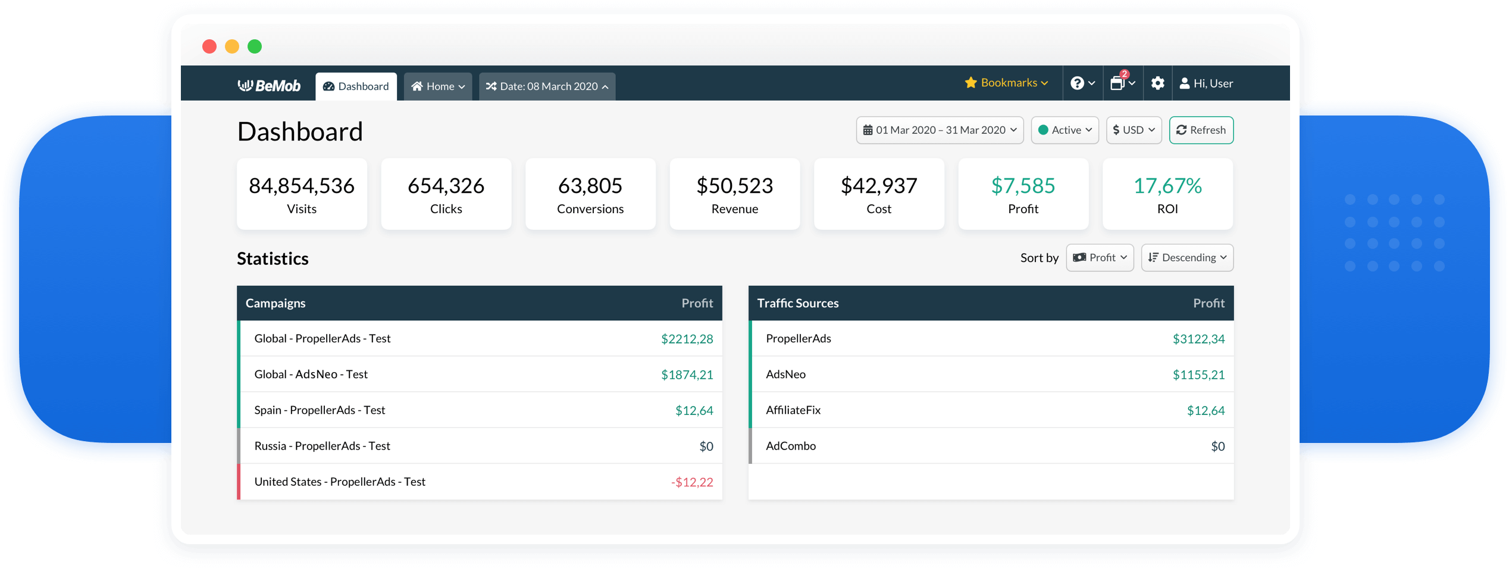Open the Date: 08 March 2020 tab

point(547,86)
